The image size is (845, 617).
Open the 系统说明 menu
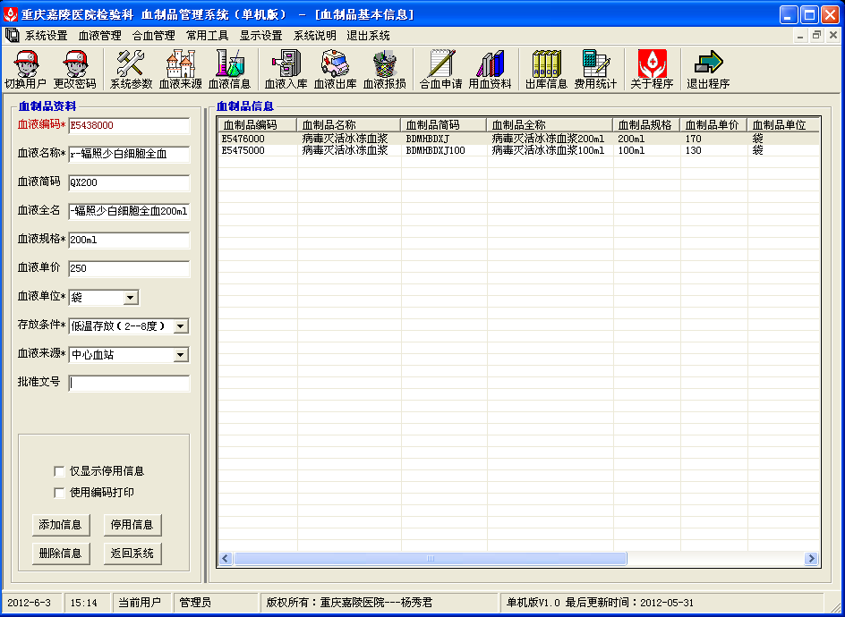pos(315,36)
